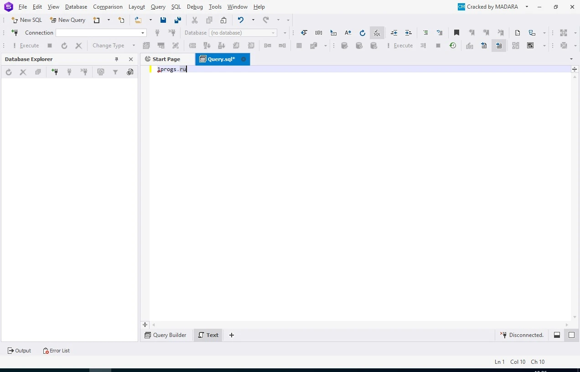Click the horizontal scrollbar right arrow in the editor
Screen dimensions: 580x372
567,325
